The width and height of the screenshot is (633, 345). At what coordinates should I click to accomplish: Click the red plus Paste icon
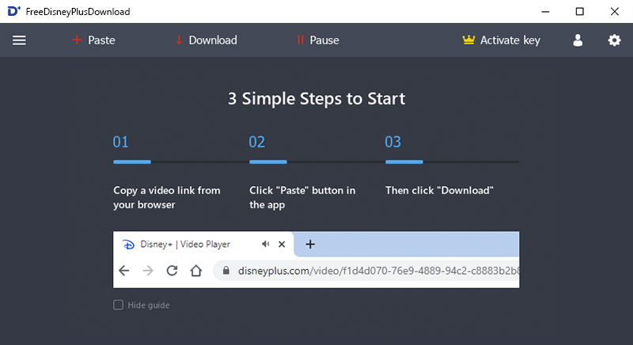click(x=77, y=40)
